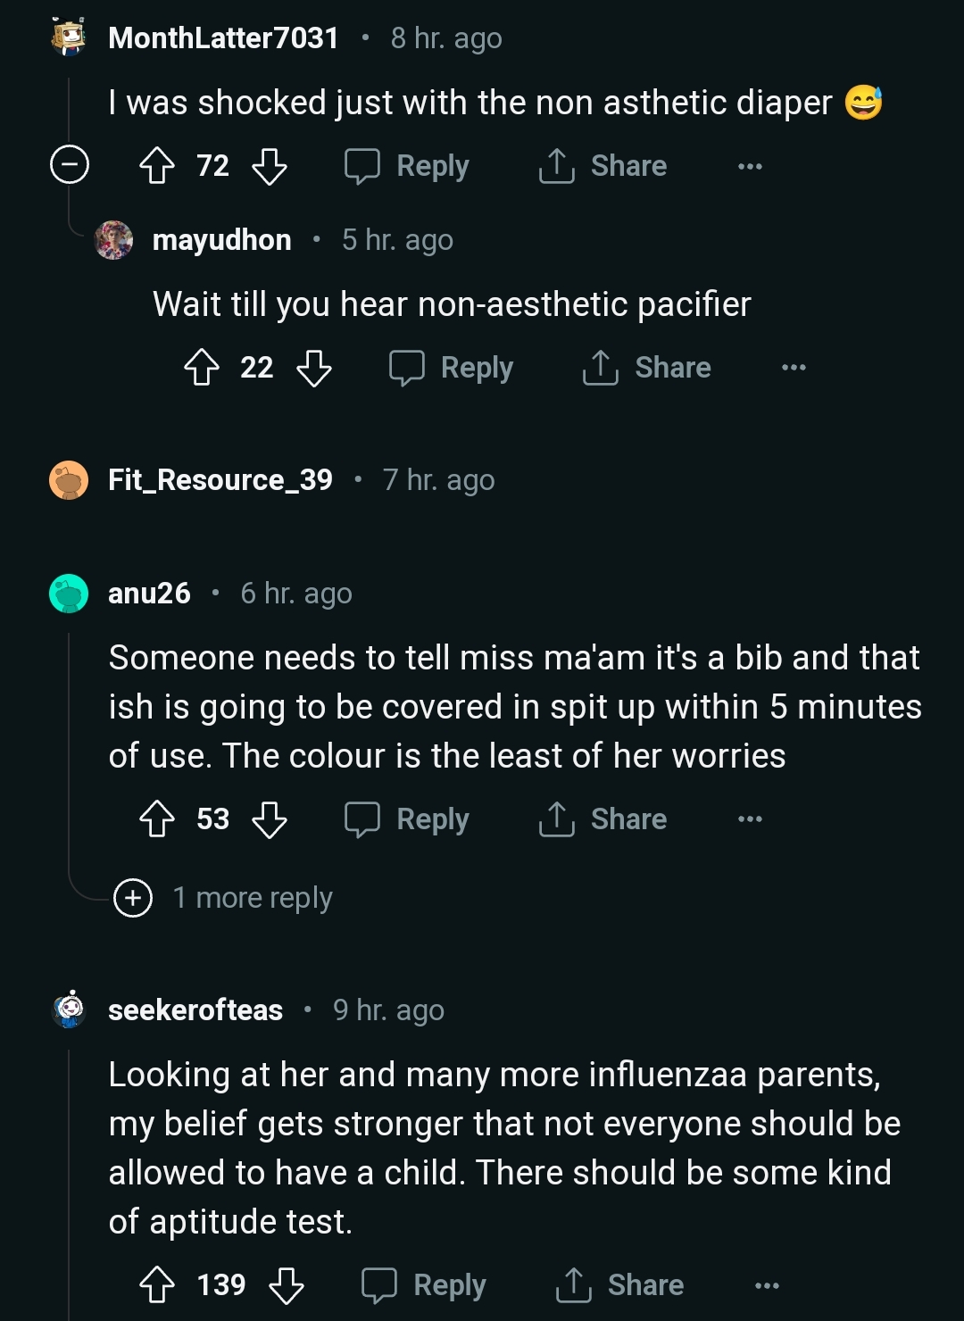This screenshot has width=964, height=1321.
Task: Share anu26's comment
Action: (603, 819)
